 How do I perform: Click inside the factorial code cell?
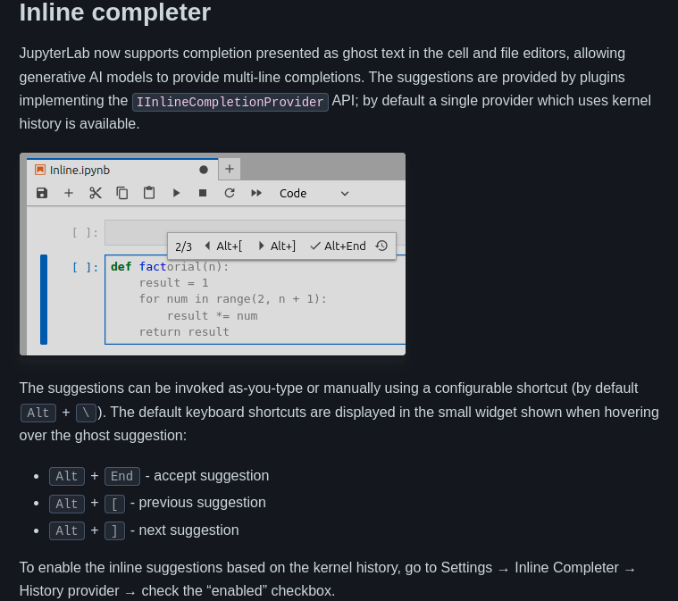255,299
